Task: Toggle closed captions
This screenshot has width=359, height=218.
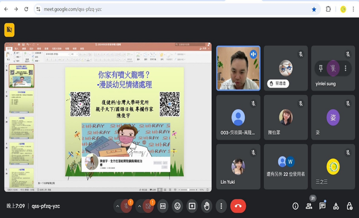Action: (163, 206)
